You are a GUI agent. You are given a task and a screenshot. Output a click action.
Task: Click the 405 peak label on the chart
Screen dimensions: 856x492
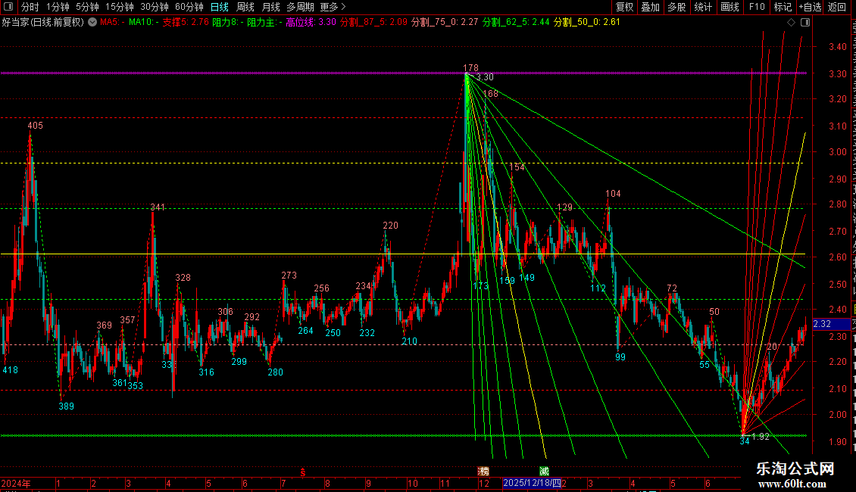click(35, 126)
